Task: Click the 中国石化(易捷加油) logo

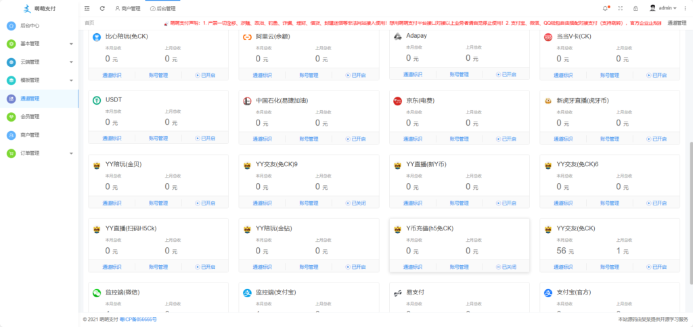Action: click(x=247, y=101)
